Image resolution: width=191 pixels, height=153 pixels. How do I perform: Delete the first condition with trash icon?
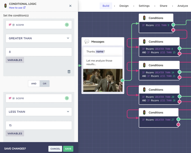69,71
